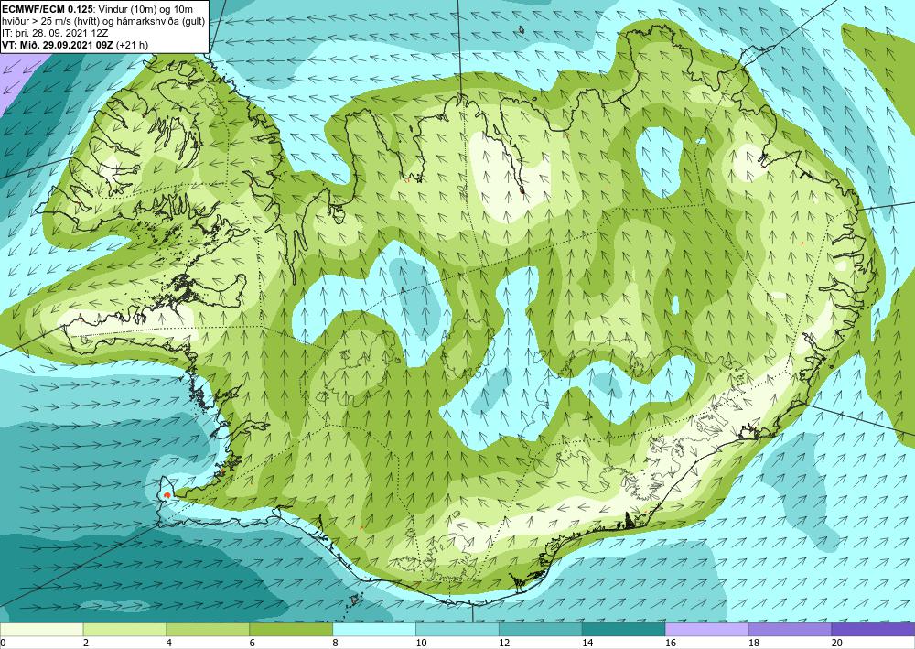Click the legend scale label '20'
The width and height of the screenshot is (915, 649).
click(x=836, y=644)
